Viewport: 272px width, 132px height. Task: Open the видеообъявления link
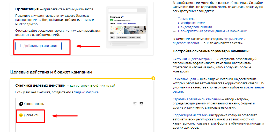pyautogui.click(x=186, y=43)
